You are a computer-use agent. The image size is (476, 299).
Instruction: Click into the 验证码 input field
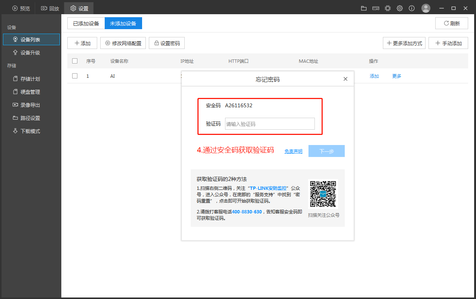(x=270, y=124)
